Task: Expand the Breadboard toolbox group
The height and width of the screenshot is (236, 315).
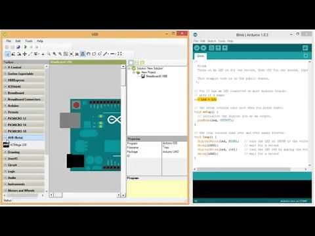Action: coord(24,93)
